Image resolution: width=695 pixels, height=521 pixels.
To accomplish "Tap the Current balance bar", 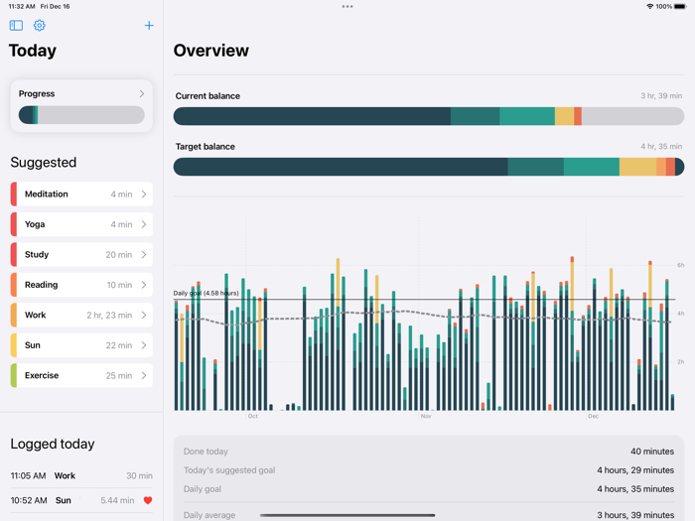I will (x=429, y=116).
